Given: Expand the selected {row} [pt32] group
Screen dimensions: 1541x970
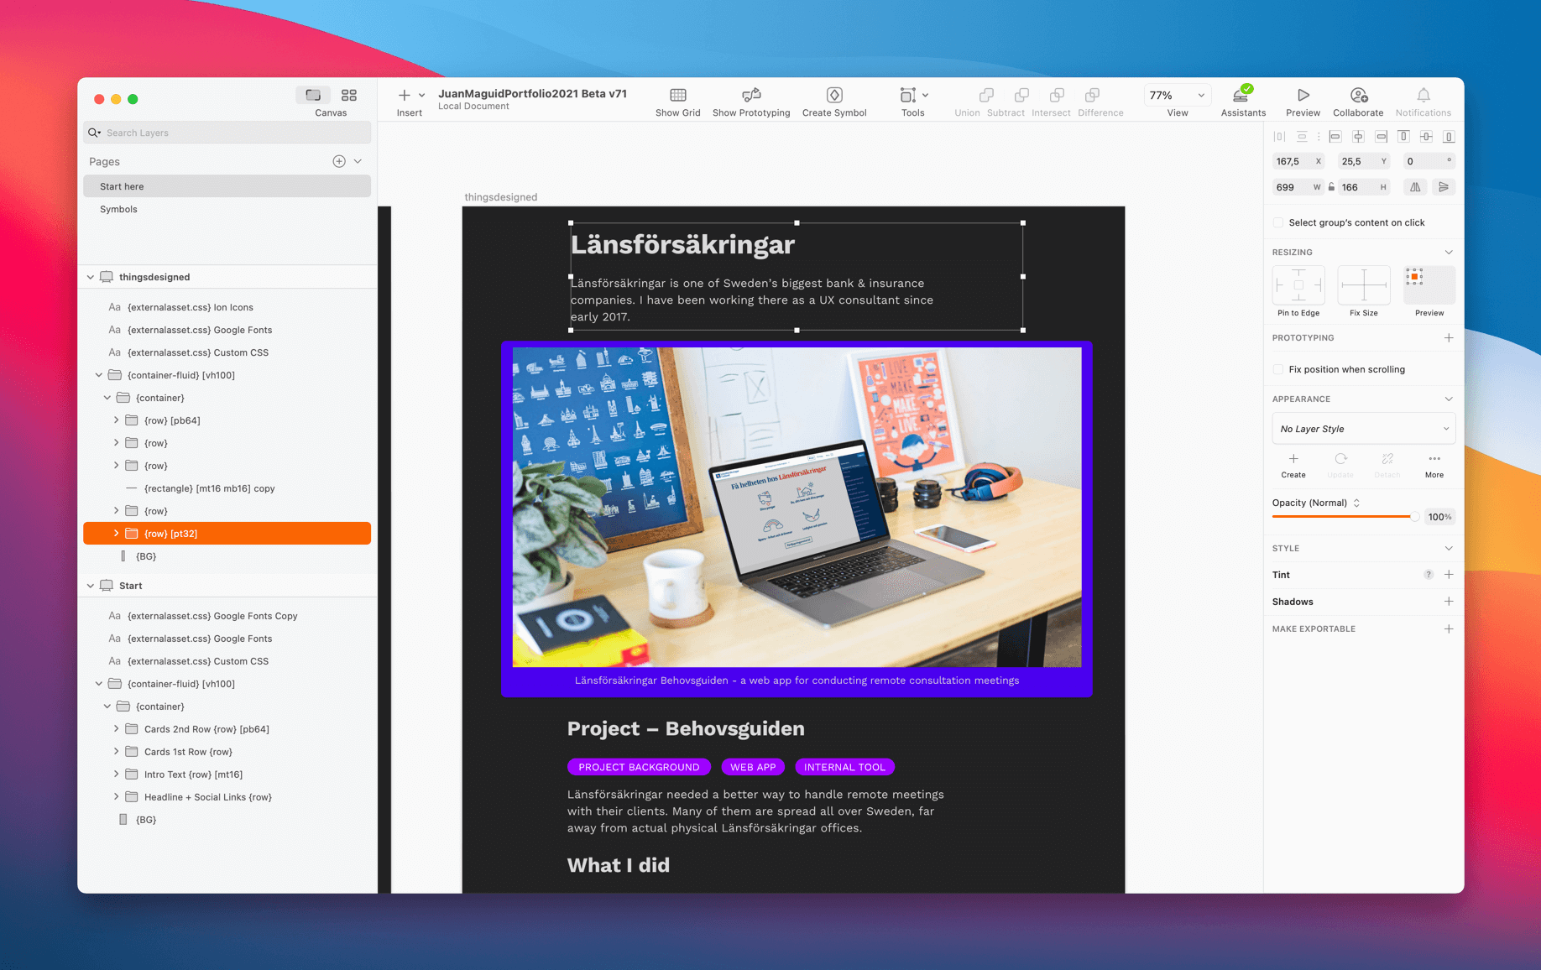Looking at the screenshot, I should coord(116,533).
